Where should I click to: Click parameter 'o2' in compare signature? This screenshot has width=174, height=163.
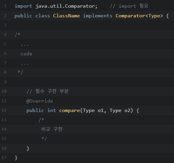tap(127, 111)
